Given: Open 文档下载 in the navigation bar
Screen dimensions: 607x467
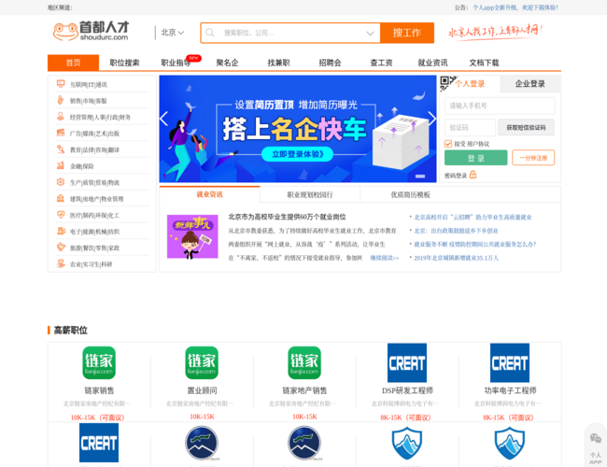Looking at the screenshot, I should pos(485,63).
